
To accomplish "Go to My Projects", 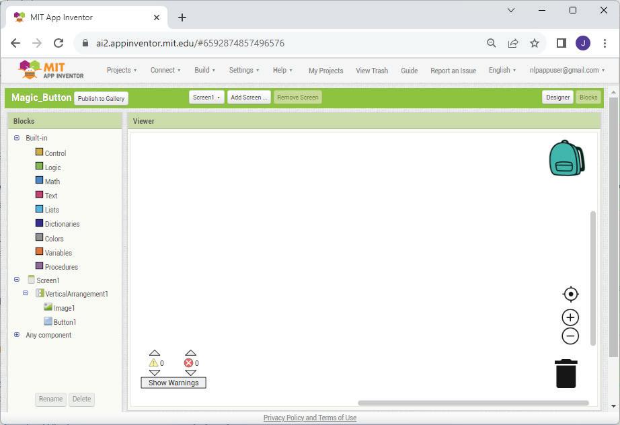I will pos(326,71).
